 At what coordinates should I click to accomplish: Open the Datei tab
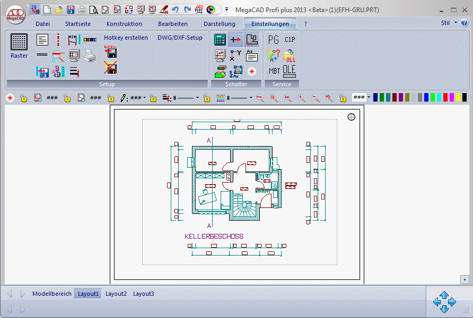click(x=42, y=24)
